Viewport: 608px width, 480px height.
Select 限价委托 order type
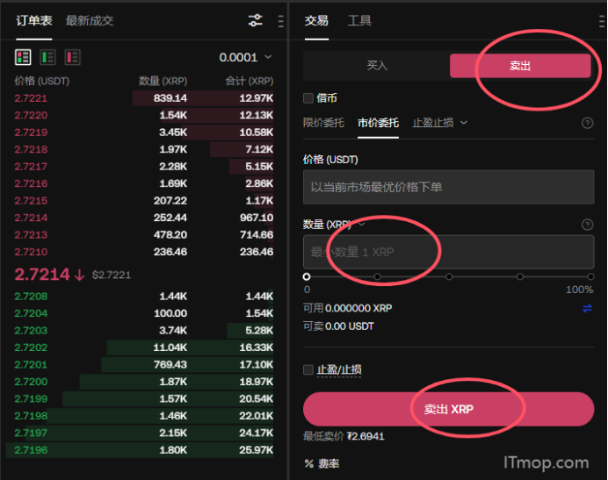click(323, 123)
